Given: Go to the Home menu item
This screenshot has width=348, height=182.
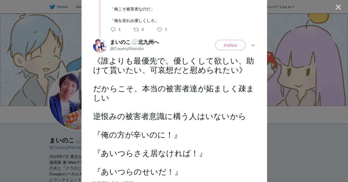Looking at the screenshot, I should (62, 7).
